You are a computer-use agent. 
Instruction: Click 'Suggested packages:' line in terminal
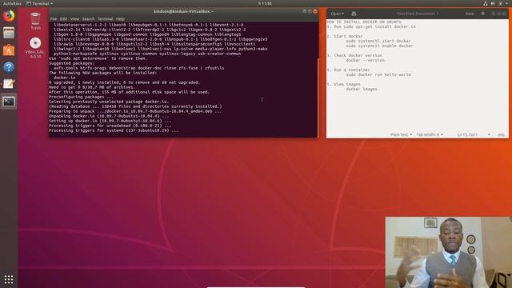71,63
